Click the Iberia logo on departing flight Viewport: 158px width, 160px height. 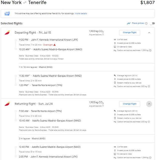pyautogui.click(x=7, y=33)
